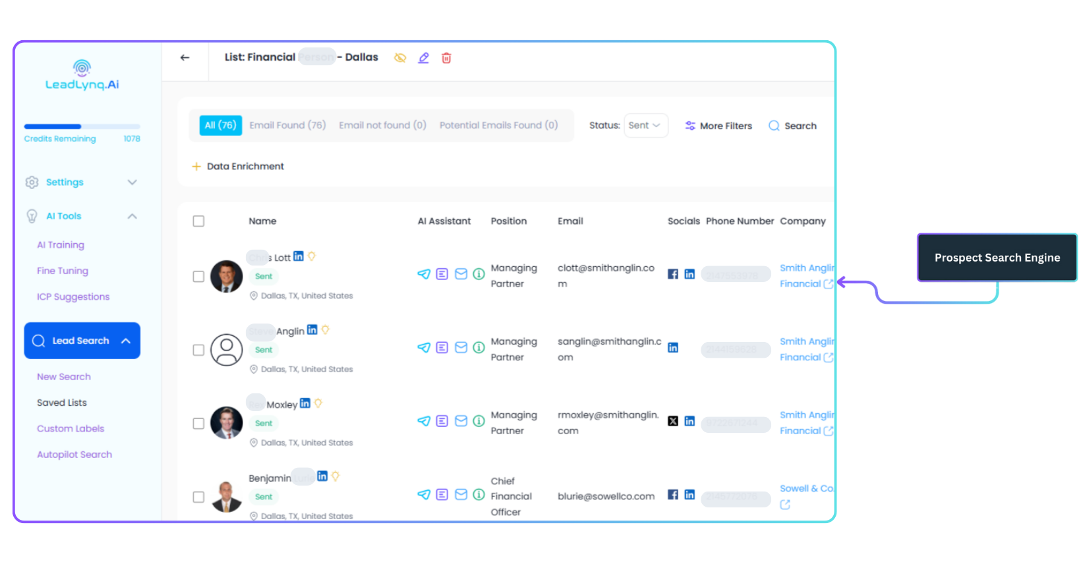This screenshot has height=564, width=1081.
Task: Open X social icon in Moxley's row
Action: coord(673,421)
